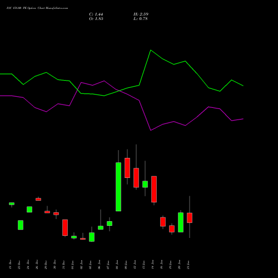Click the green candle above 05 Jan
This screenshot has width=278, height=278.
click(92, 237)
